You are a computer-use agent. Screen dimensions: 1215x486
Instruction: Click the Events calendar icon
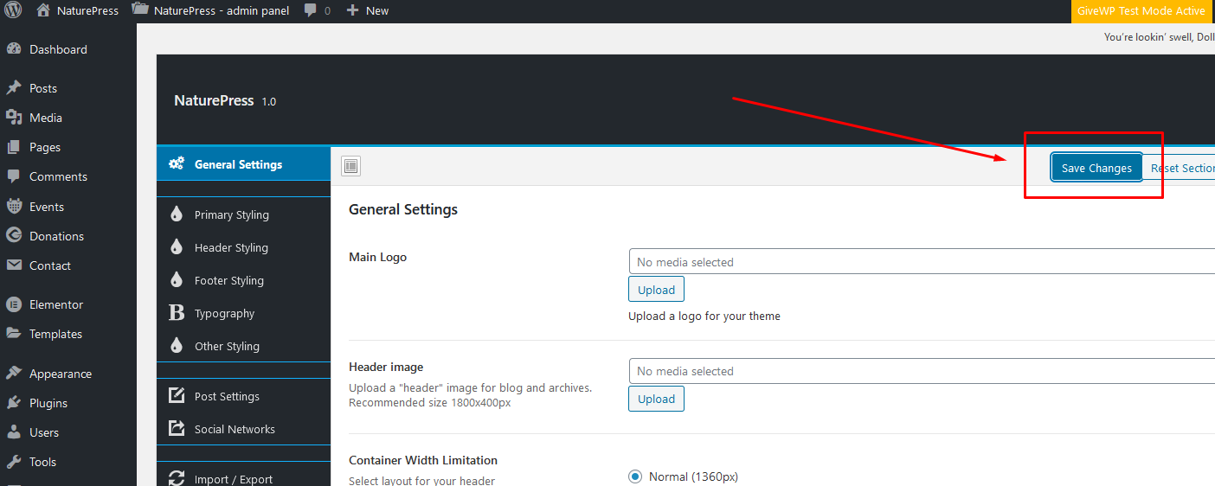pos(14,207)
